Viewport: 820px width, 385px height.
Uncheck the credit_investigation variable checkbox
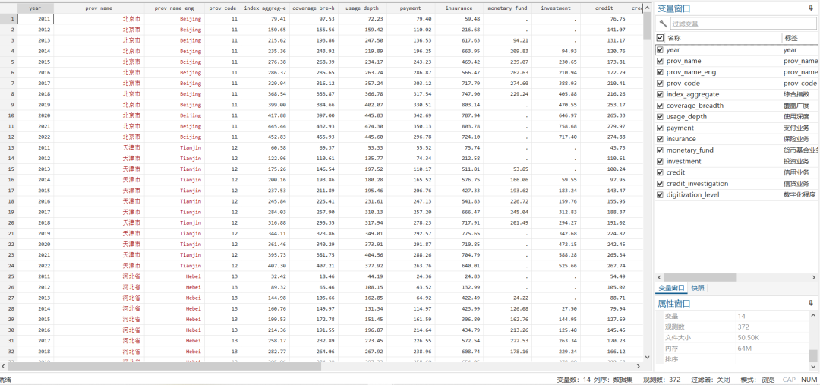(660, 184)
